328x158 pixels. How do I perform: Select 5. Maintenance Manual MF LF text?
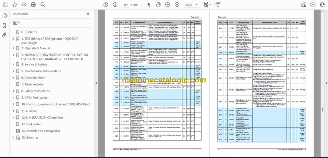point(41,71)
